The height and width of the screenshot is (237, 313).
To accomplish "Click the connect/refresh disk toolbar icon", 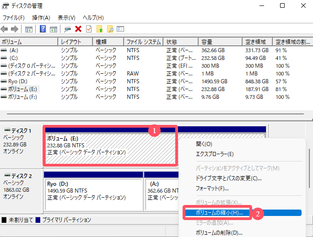I will (67, 29).
